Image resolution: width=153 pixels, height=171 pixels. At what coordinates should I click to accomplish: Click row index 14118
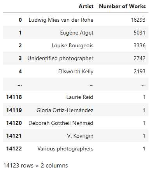(x=14, y=97)
